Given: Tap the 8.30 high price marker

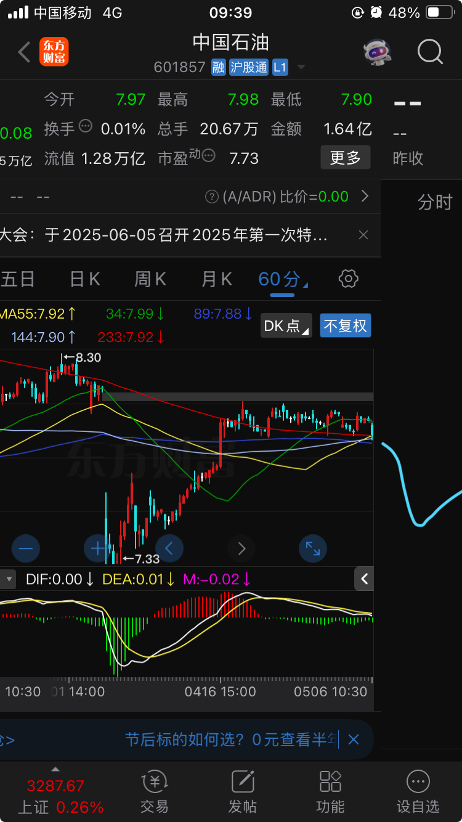Looking at the screenshot, I should [83, 357].
